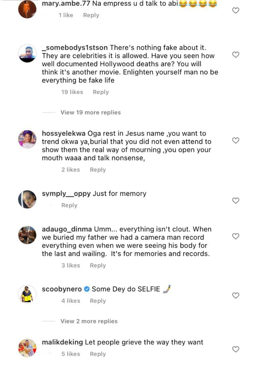Open mary.ambe.77's profile picture

[27, 9]
